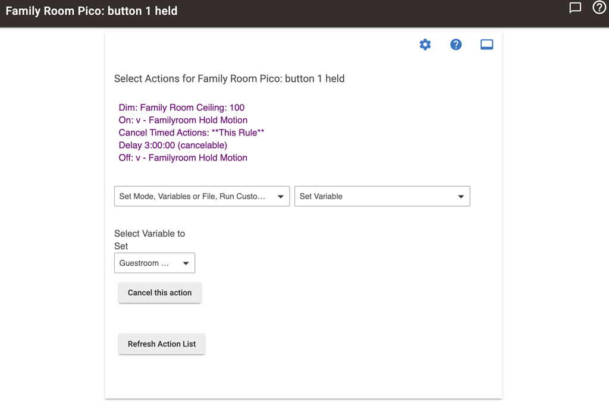This screenshot has width=609, height=410.
Task: Click the circled help icon in the header
Action: pos(599,8)
